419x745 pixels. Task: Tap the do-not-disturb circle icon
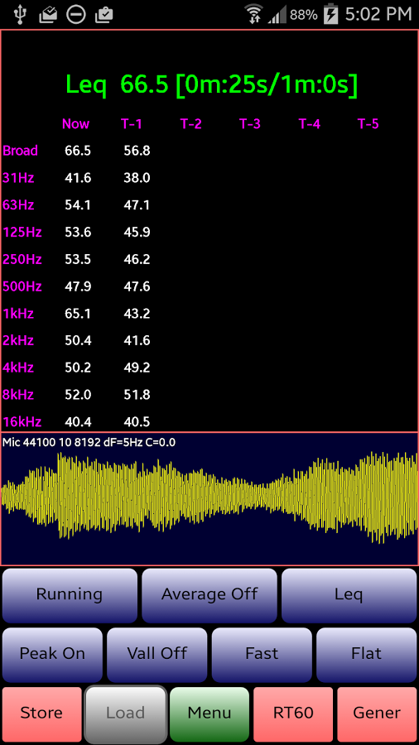(76, 15)
